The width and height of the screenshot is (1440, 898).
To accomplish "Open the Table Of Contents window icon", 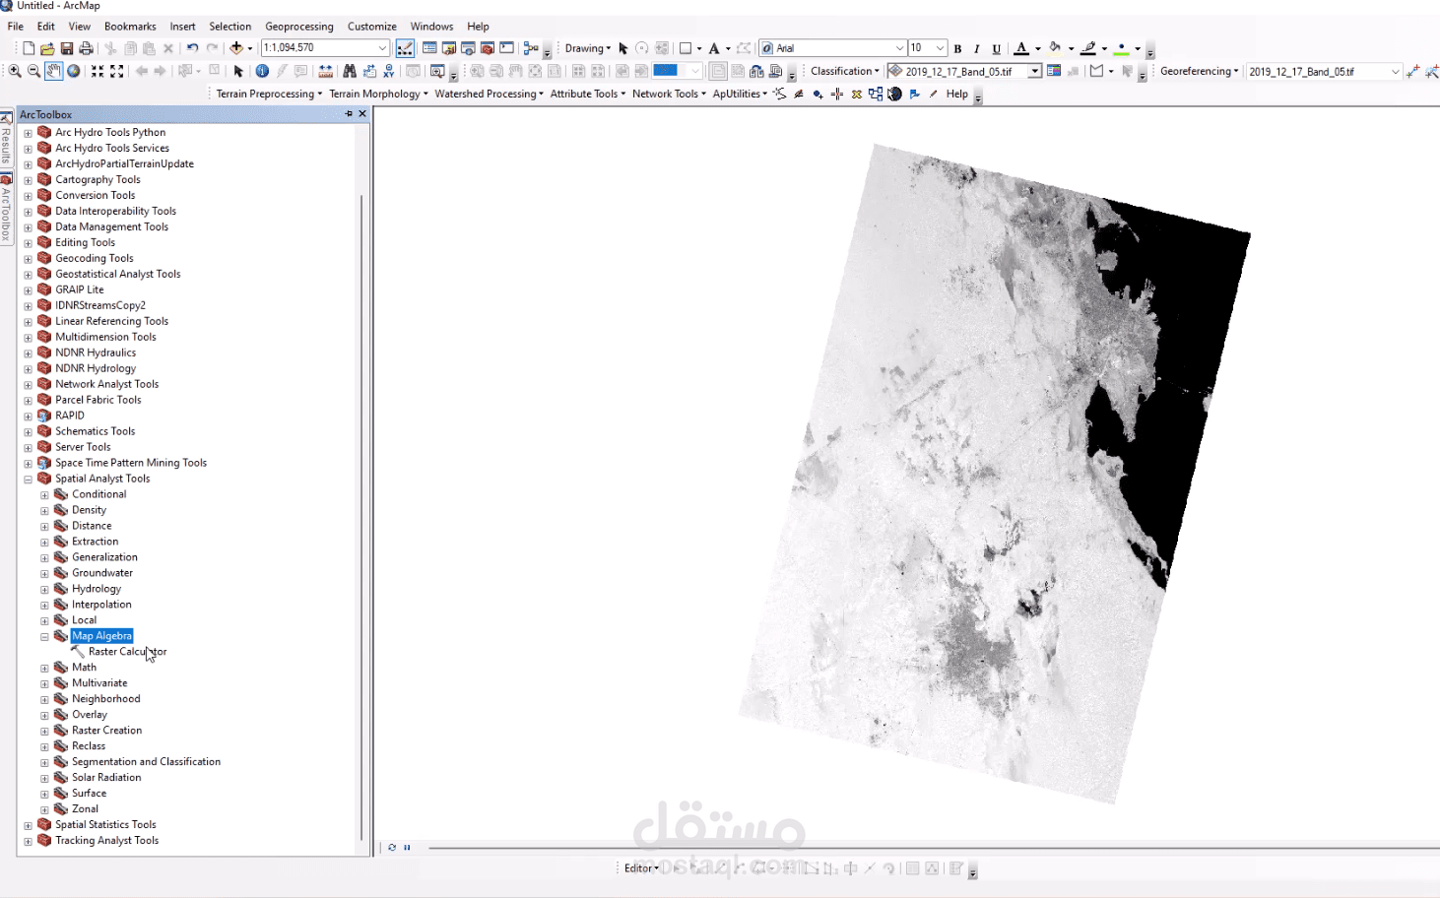I will (x=429, y=48).
